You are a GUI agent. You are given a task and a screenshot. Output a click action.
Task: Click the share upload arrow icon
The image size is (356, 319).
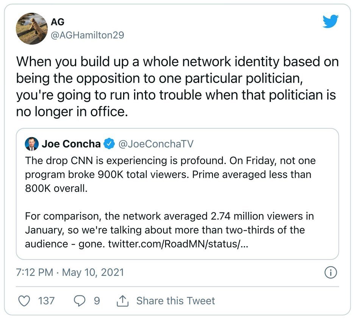[123, 301]
